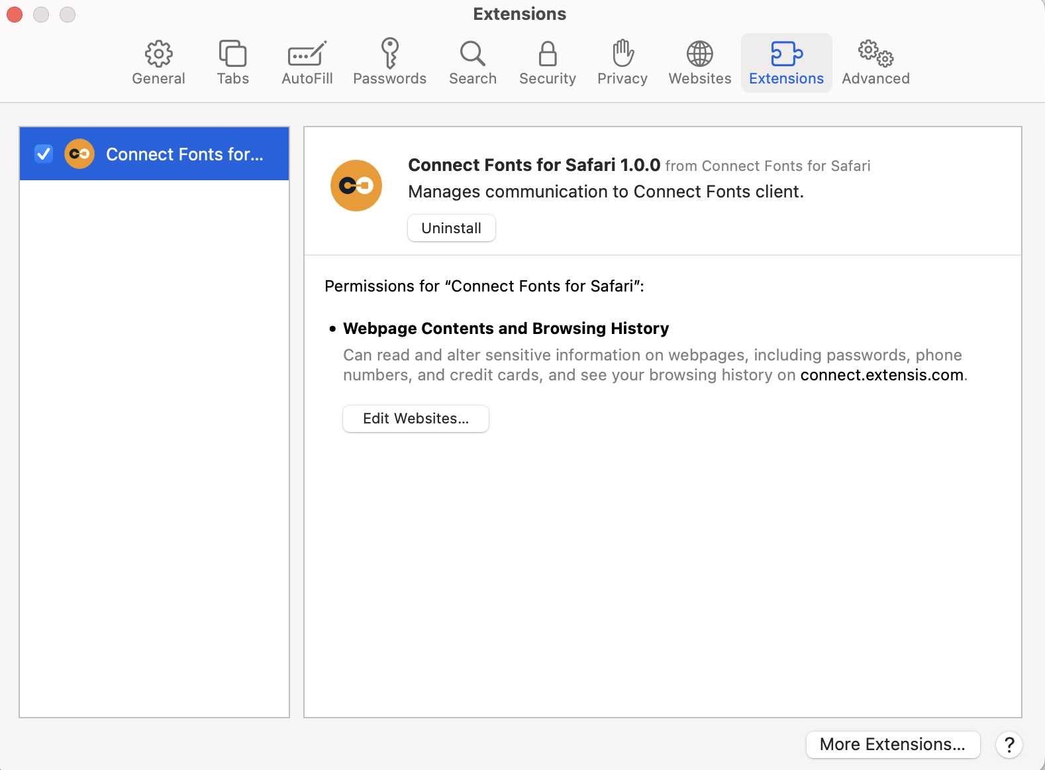Viewport: 1045px width, 770px height.
Task: Open the Websites globe icon
Action: (x=700, y=54)
